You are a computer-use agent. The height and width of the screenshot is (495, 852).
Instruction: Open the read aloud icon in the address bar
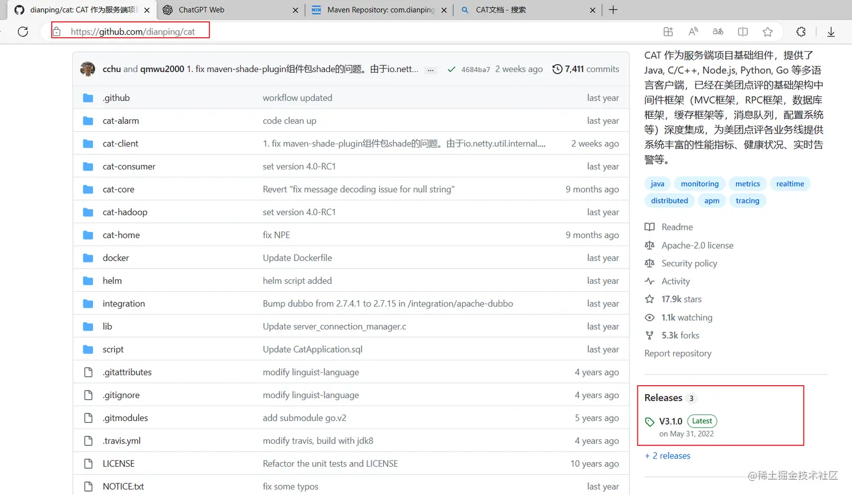tap(693, 32)
